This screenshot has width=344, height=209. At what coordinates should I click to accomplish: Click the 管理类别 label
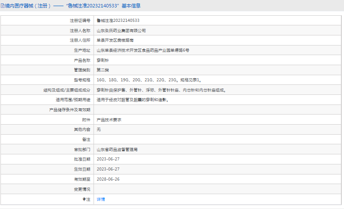82,70
